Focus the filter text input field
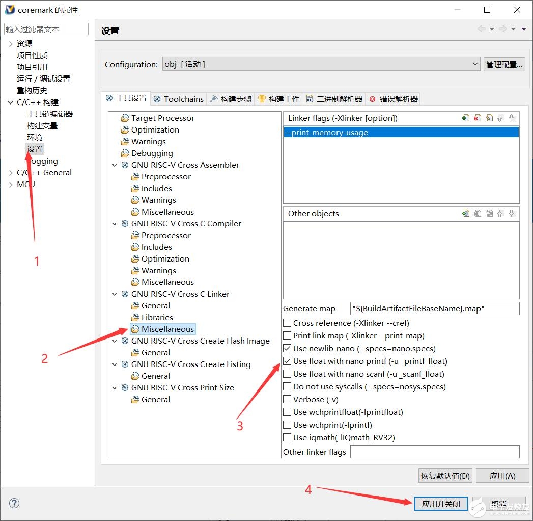The height and width of the screenshot is (521, 533). 46,29
